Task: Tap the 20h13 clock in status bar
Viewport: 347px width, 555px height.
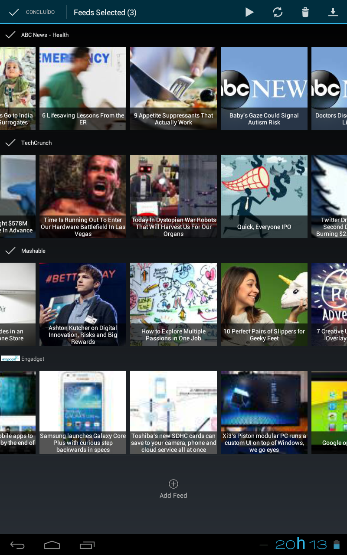Action: coord(301,544)
